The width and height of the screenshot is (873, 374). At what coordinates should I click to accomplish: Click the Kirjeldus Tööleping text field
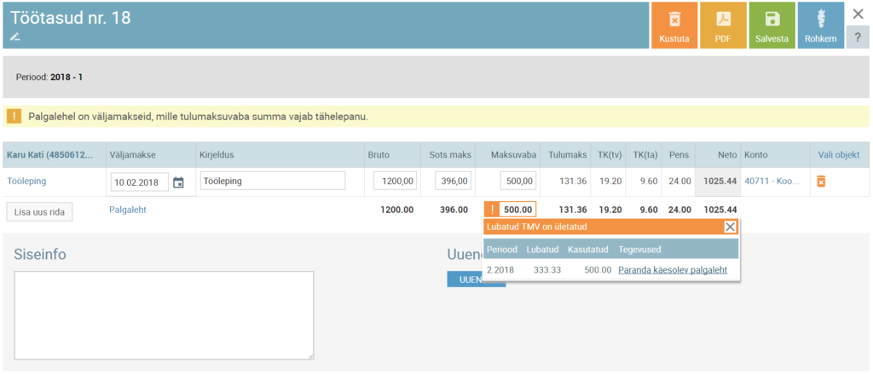click(272, 181)
